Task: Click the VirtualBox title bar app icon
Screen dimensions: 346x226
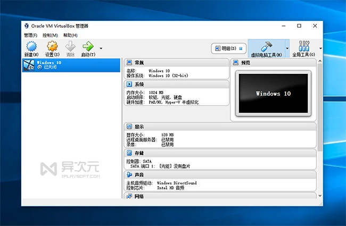Action: coord(27,26)
